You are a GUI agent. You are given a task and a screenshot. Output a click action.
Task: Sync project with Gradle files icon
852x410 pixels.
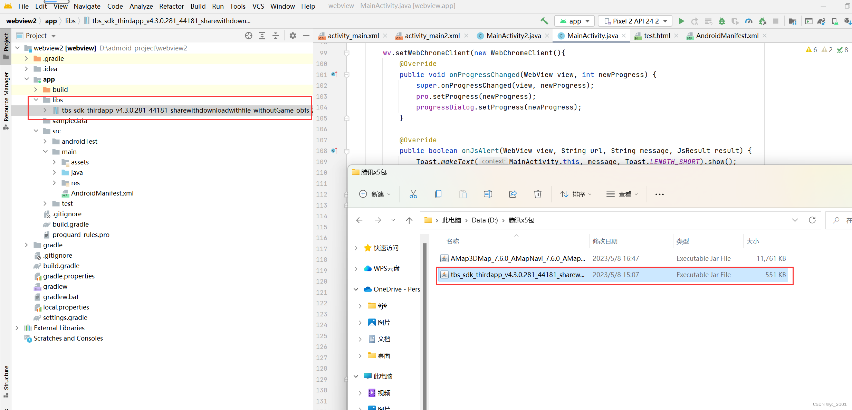coord(821,21)
